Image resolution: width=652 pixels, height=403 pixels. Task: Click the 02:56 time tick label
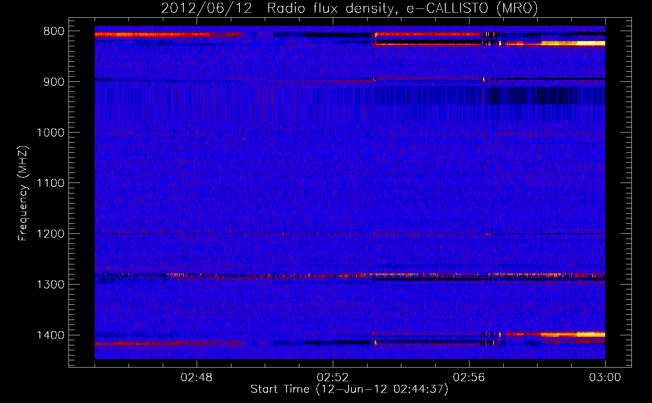469,378
